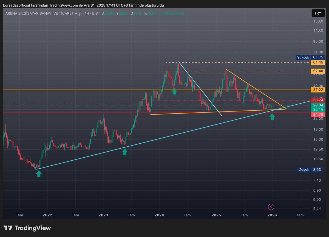
Task: Click the Tem label between 2022 and 2023
Action: pyautogui.click(x=75, y=215)
